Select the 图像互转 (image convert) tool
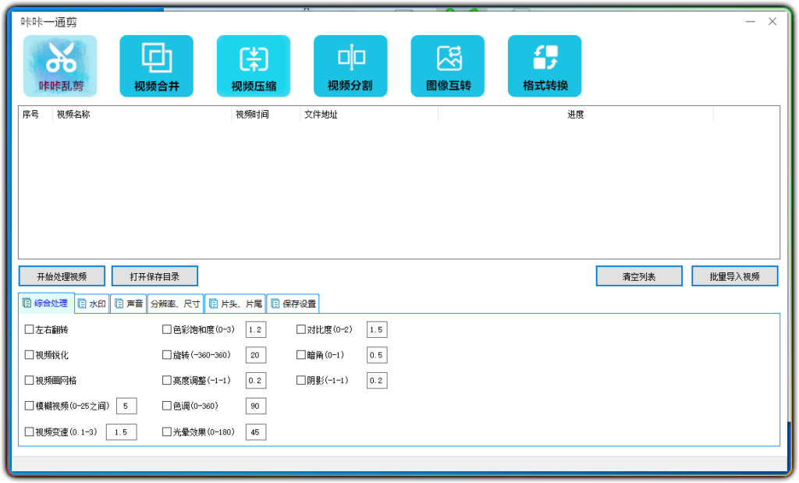The image size is (799, 483). [447, 66]
